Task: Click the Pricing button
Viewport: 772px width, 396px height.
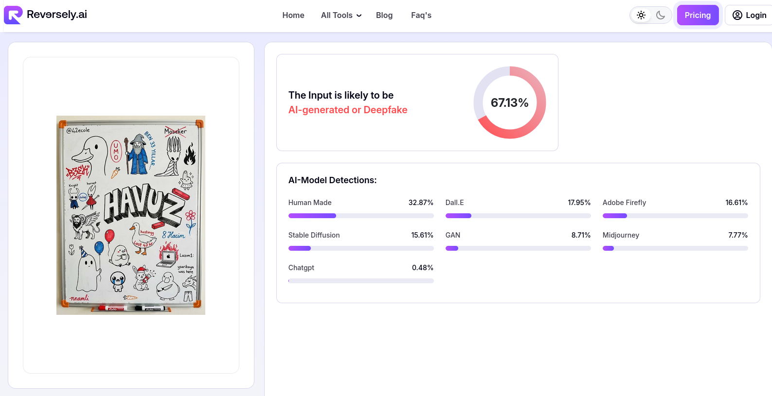Action: click(x=697, y=15)
